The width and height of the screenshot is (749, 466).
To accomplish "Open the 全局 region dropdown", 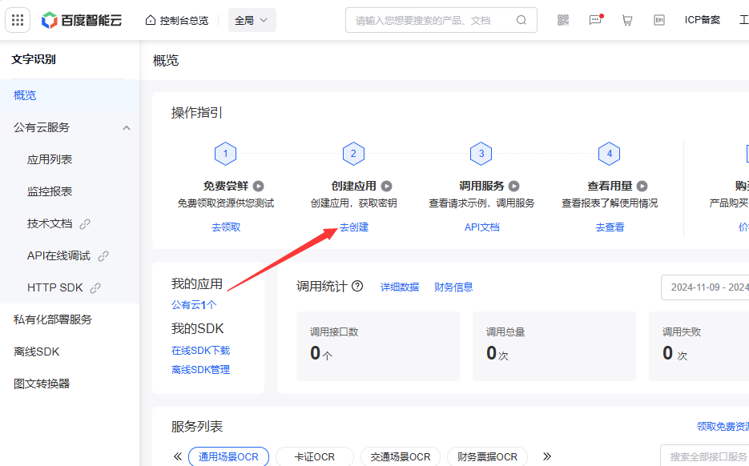I will click(x=252, y=20).
